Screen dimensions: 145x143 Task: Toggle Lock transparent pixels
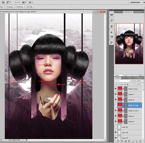click(120, 84)
